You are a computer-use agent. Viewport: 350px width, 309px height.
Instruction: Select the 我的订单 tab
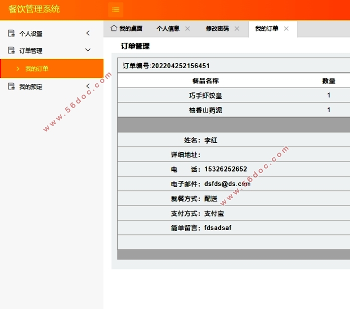click(x=267, y=28)
